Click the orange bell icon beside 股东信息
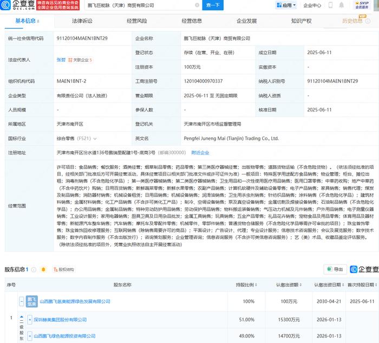This screenshot has height=343, width=379. coord(43,269)
